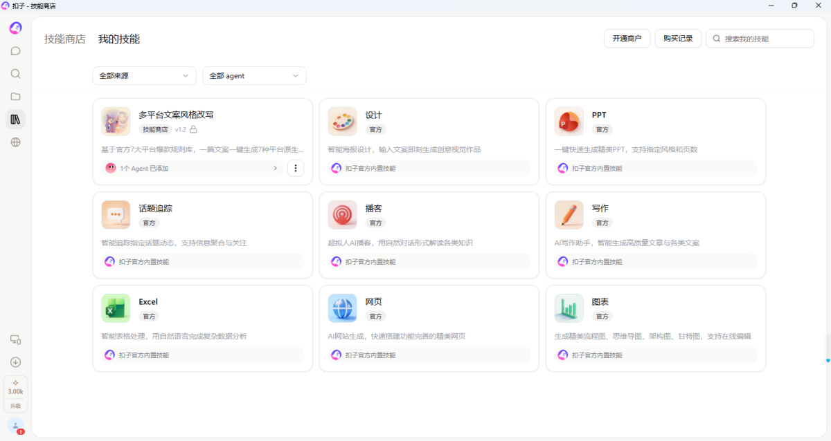
Task: Click the Coze logo atop the sidebar
Action: (x=15, y=28)
